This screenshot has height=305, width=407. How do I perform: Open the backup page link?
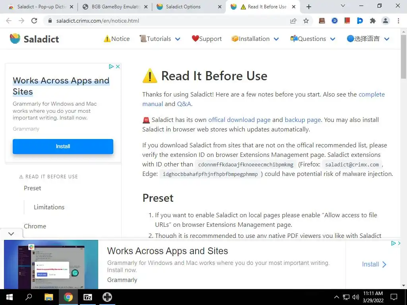coord(303,120)
